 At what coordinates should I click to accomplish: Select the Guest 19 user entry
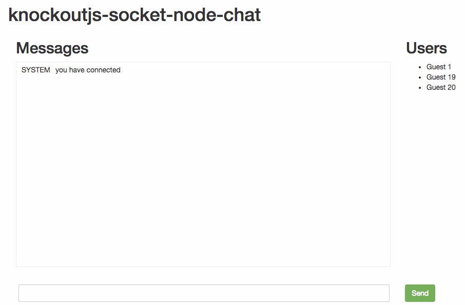click(x=441, y=77)
